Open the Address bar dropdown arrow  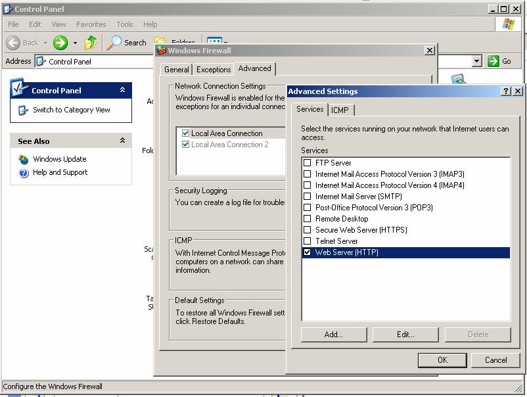point(476,61)
